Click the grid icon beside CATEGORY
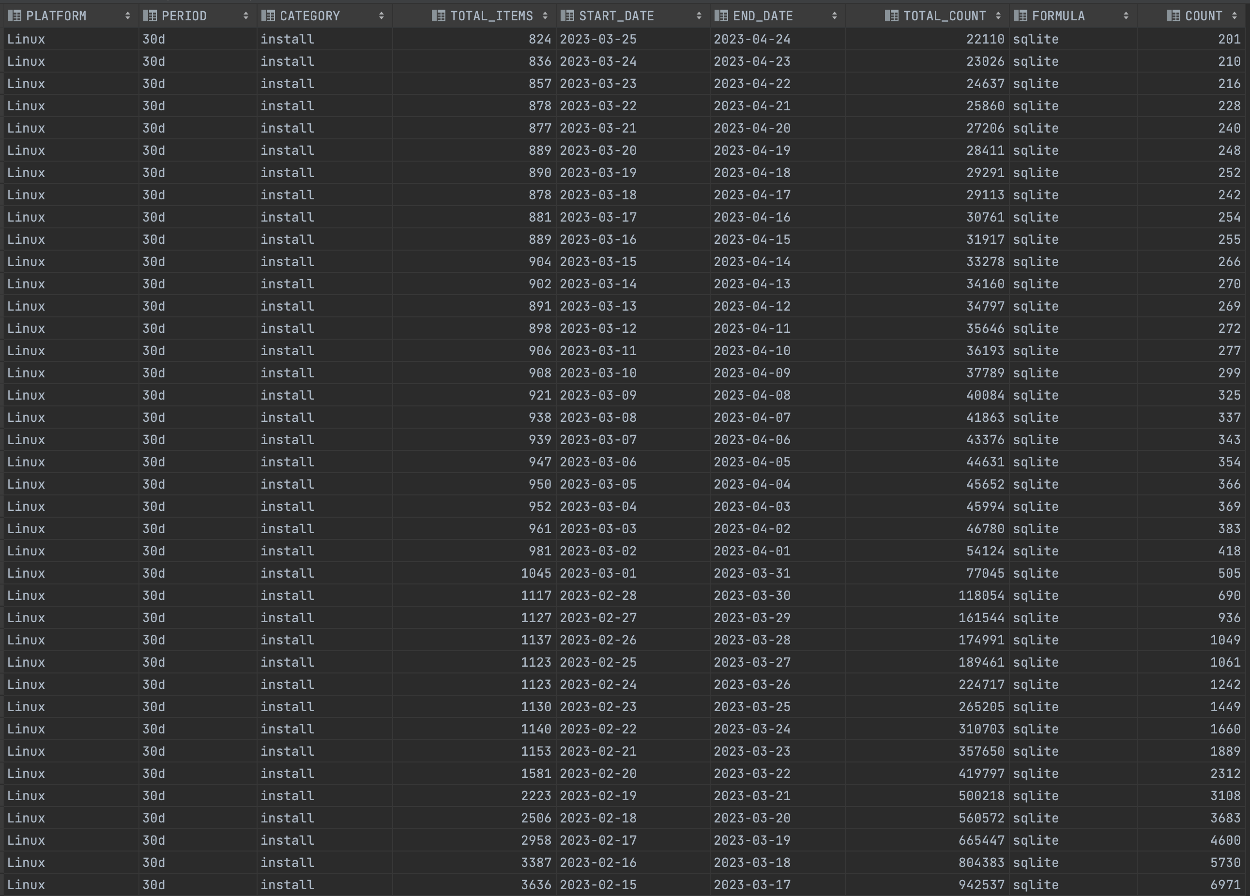Viewport: 1250px width, 896px height. (x=267, y=15)
